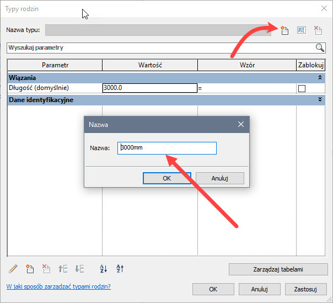This screenshot has width=333, height=303.
Task: Move parameter down with the arrow icon
Action: click(x=80, y=269)
